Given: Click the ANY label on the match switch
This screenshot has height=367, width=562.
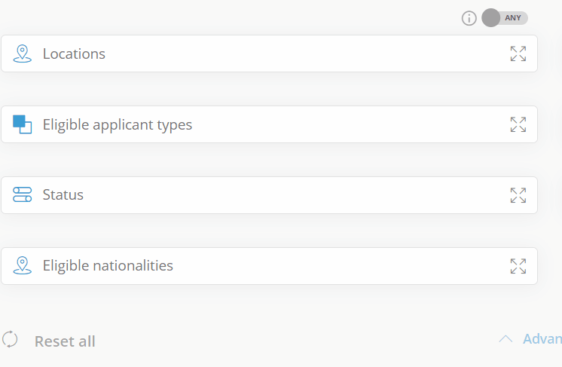Looking at the screenshot, I should [513, 18].
